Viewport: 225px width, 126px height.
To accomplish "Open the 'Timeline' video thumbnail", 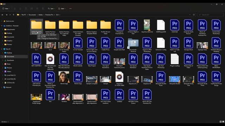I will [x=64, y=98].
